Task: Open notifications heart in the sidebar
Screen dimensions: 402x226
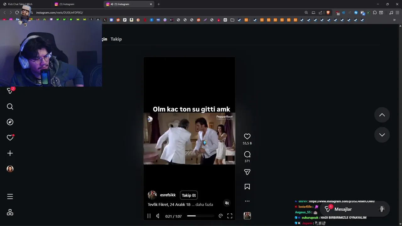Action: pyautogui.click(x=10, y=137)
